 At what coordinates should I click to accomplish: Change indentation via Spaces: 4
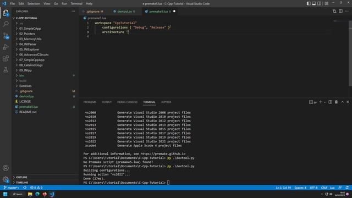point(300,188)
